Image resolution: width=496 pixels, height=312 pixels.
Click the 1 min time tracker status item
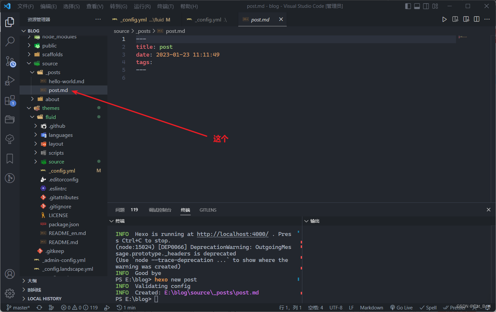point(126,307)
